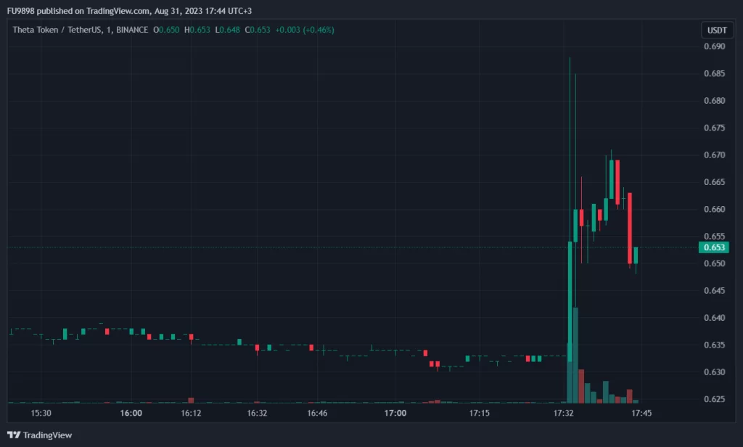Click the 15:30 time axis label

coord(41,413)
